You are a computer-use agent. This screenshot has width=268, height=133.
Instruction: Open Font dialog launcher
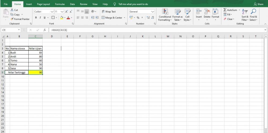click(x=73, y=24)
